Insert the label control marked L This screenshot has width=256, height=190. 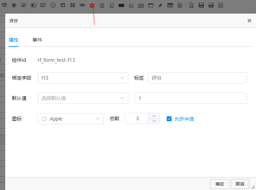tap(112, 6)
